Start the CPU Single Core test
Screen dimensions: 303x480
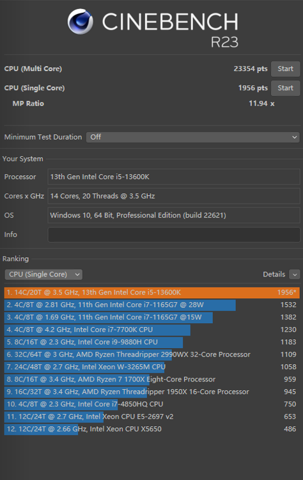tap(285, 88)
